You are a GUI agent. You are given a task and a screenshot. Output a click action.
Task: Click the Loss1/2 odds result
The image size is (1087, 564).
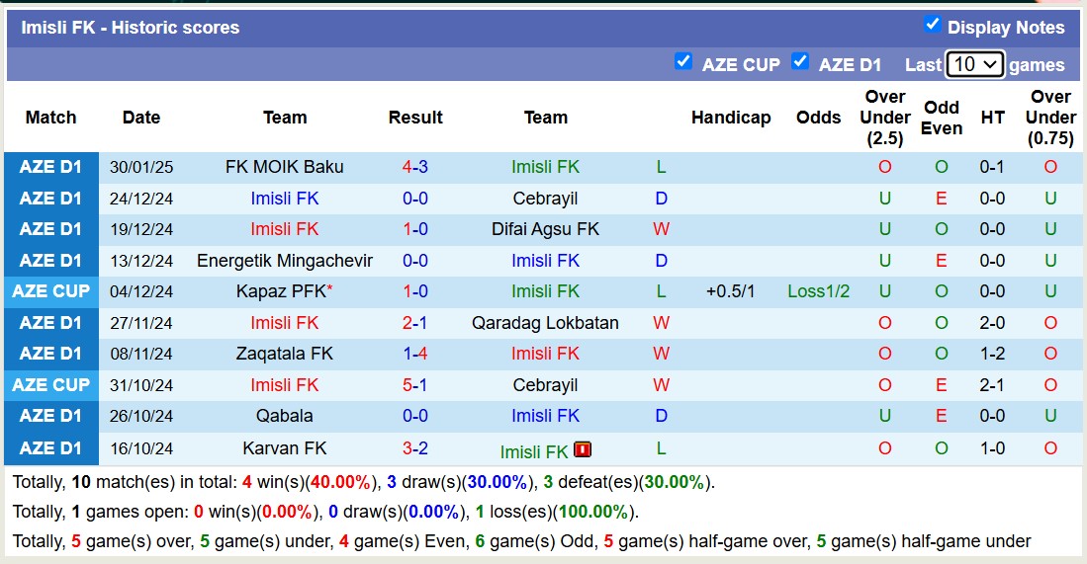tap(819, 291)
